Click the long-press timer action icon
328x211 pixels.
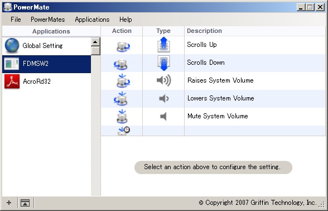124,131
